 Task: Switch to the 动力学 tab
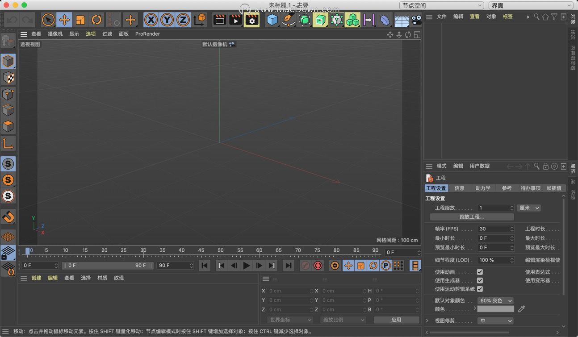click(x=483, y=188)
